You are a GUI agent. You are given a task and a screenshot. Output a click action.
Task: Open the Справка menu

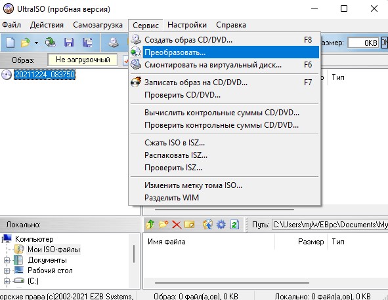[231, 25]
